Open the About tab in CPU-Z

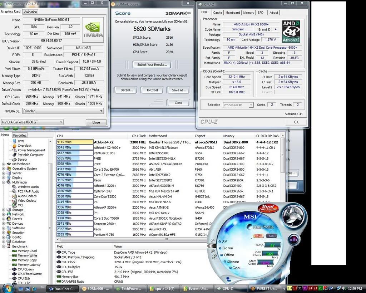coord(273,13)
